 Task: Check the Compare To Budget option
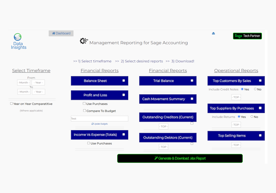(x=84, y=111)
